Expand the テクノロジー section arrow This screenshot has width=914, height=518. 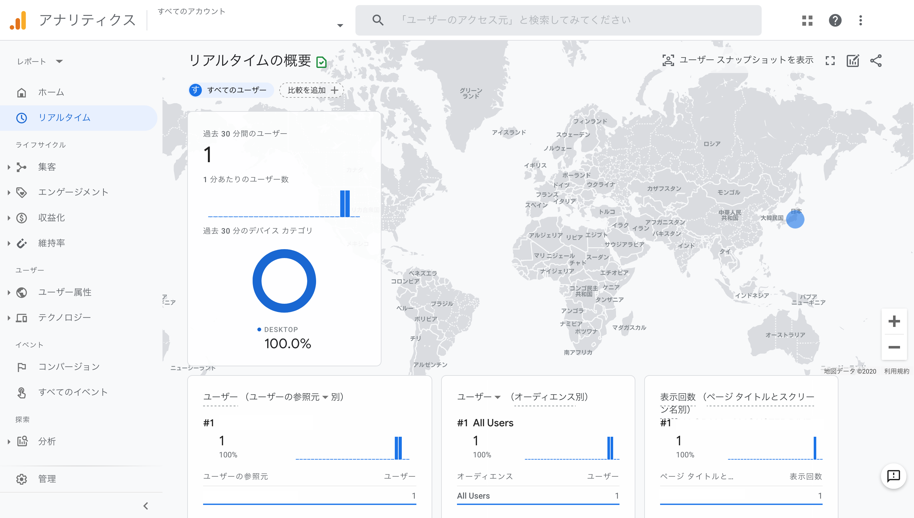(9, 318)
